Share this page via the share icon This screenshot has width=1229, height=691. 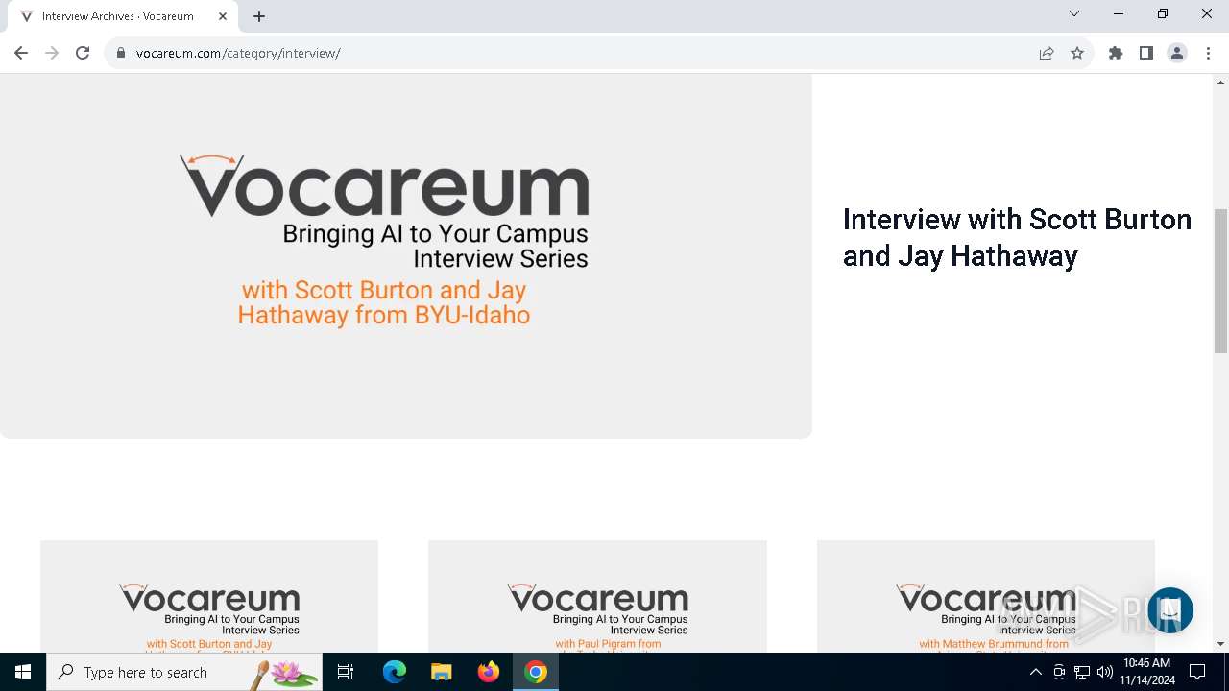pos(1047,53)
